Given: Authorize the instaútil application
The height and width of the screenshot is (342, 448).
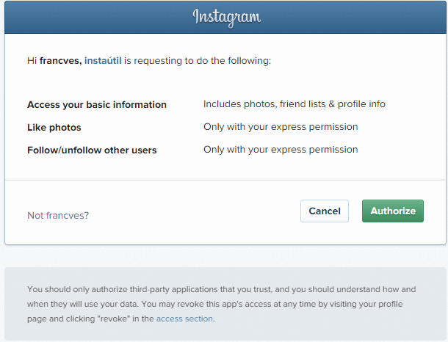Looking at the screenshot, I should pyautogui.click(x=393, y=211).
